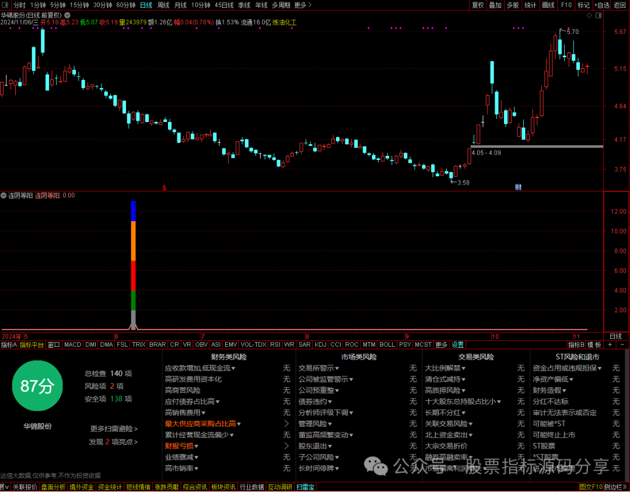Click the plus zoom button in the indicator bar
630x492 pixels.
point(610,345)
